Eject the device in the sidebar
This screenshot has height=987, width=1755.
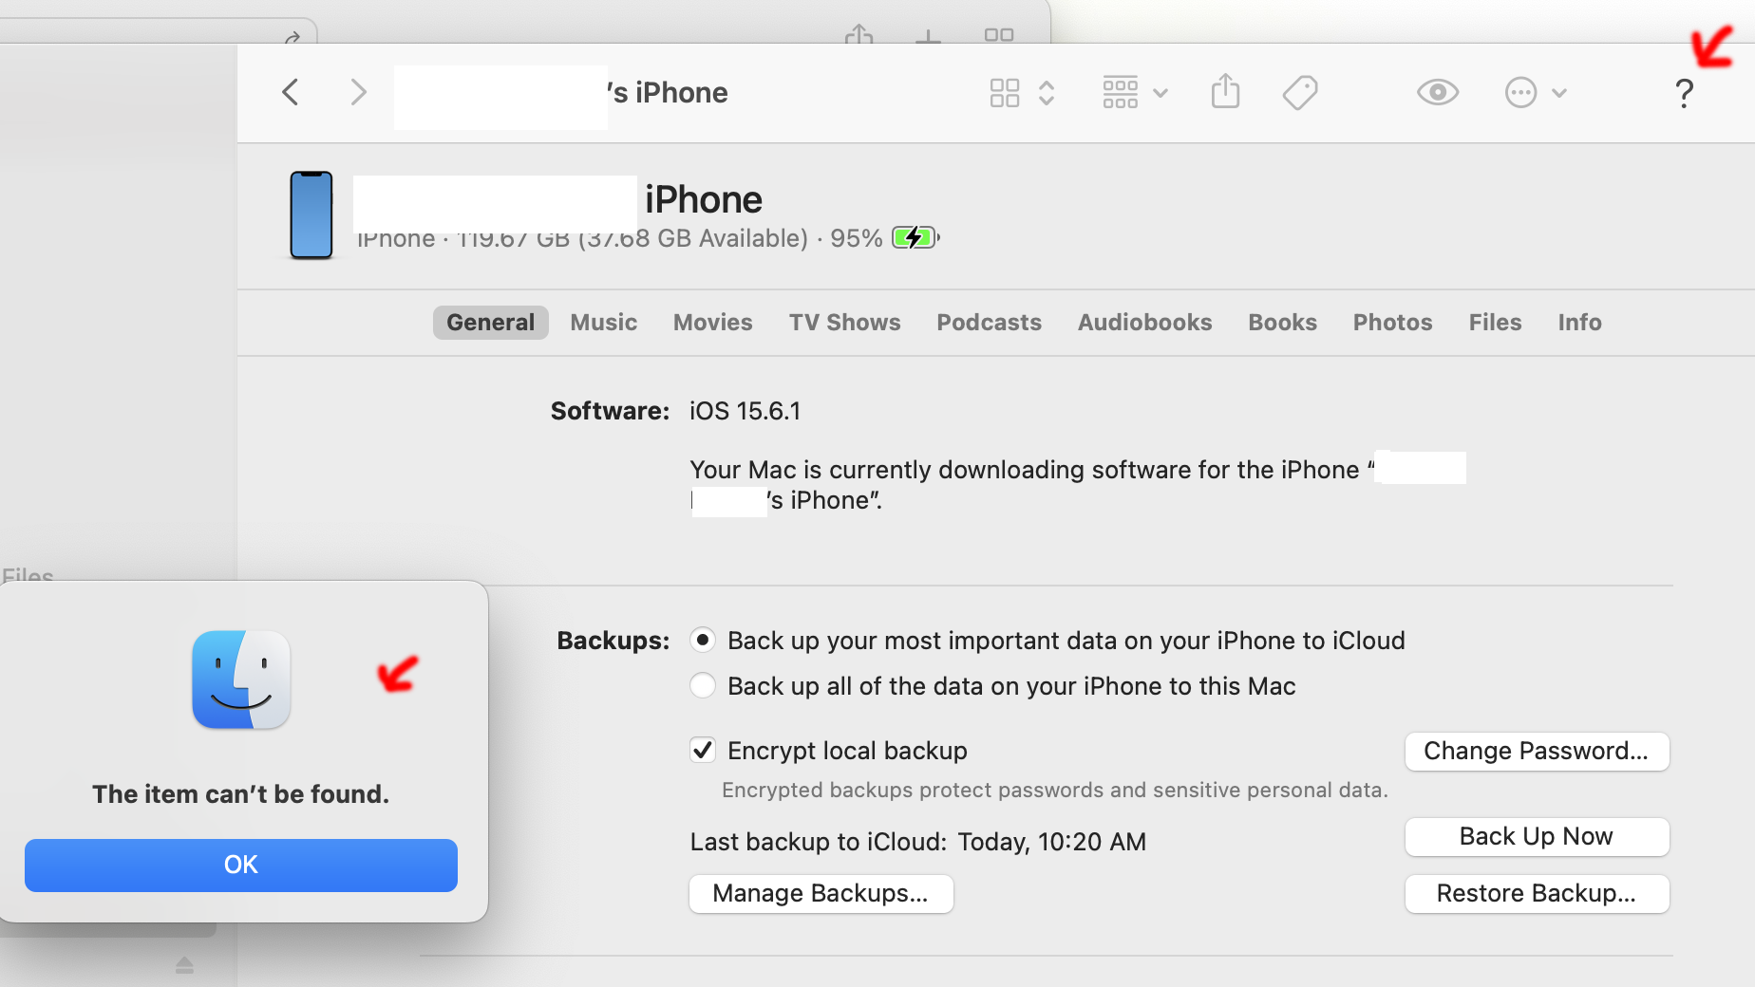pos(184,965)
